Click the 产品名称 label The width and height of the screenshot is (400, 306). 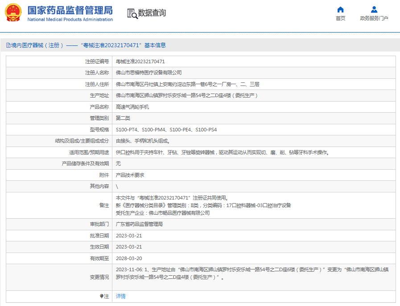tap(99, 107)
